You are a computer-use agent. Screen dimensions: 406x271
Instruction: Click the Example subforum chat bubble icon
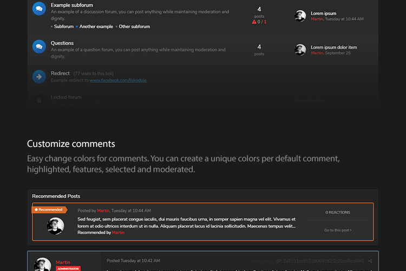pos(39,9)
